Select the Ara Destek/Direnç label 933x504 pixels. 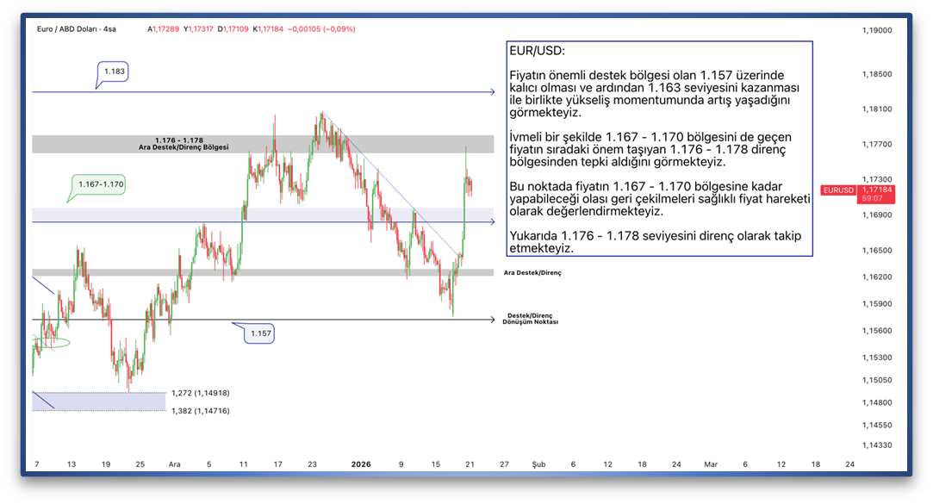point(532,272)
